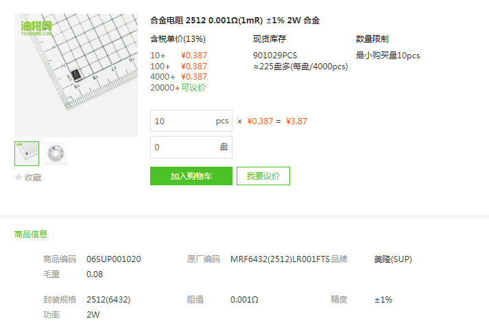Click the 加入购物车 add to cart button
The image size is (489, 330).
click(191, 176)
